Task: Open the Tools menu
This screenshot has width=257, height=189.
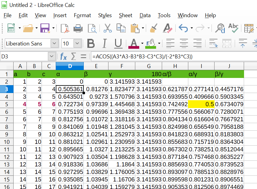Action: pyautogui.click(x=164, y=15)
